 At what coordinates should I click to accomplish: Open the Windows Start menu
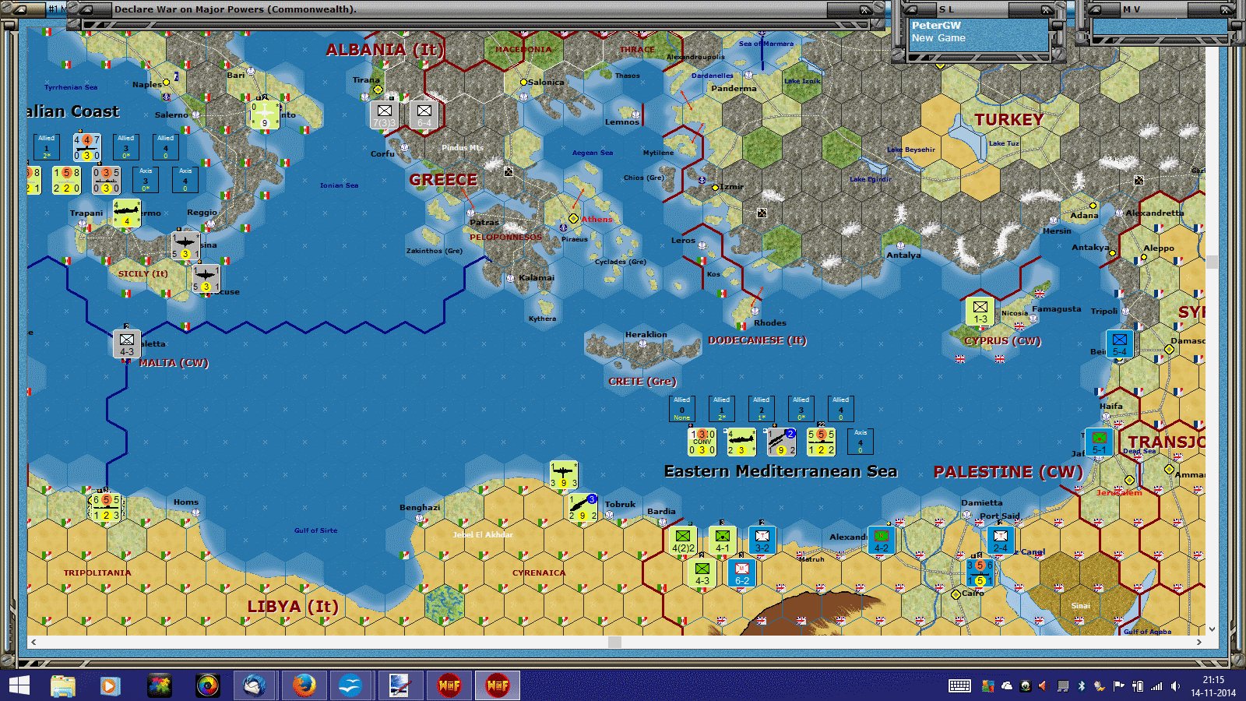pos(19,686)
